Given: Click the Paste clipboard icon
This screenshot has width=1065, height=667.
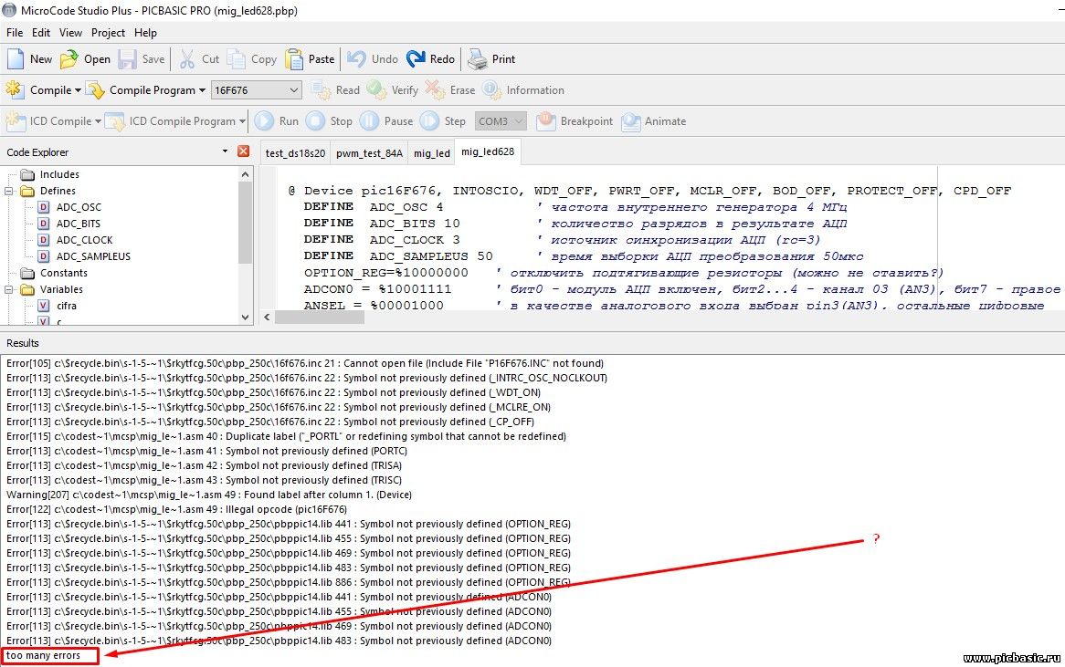Looking at the screenshot, I should [x=294, y=59].
